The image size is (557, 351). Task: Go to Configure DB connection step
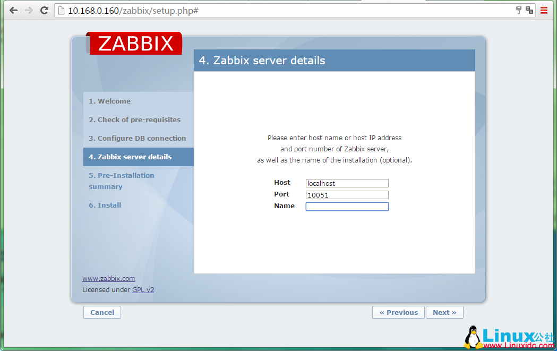(x=137, y=138)
